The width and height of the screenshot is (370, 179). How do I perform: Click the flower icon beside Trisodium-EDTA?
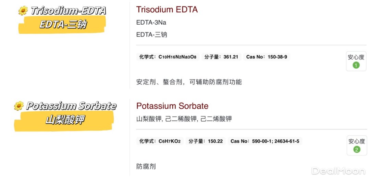click(x=23, y=11)
